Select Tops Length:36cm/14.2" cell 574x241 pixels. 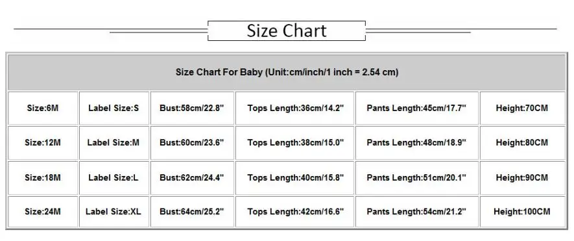(x=294, y=108)
